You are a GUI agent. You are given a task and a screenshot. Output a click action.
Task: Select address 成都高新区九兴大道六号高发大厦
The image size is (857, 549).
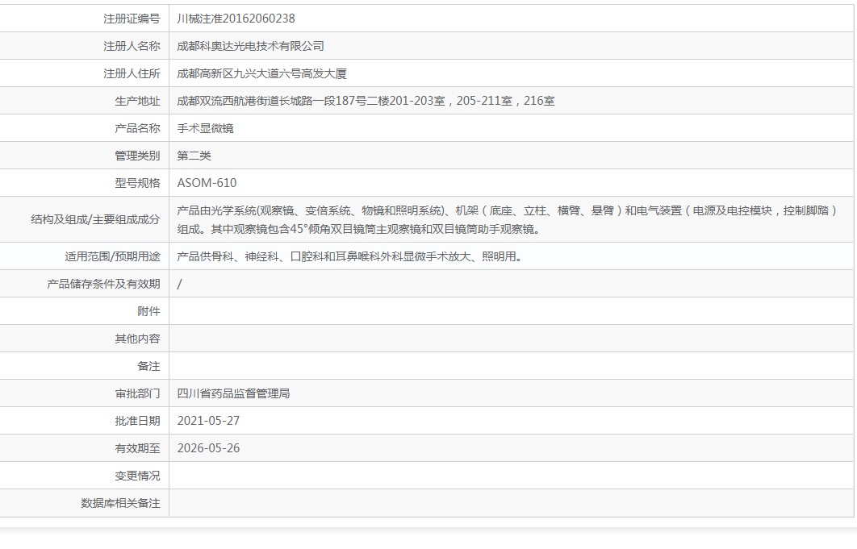[261, 73]
